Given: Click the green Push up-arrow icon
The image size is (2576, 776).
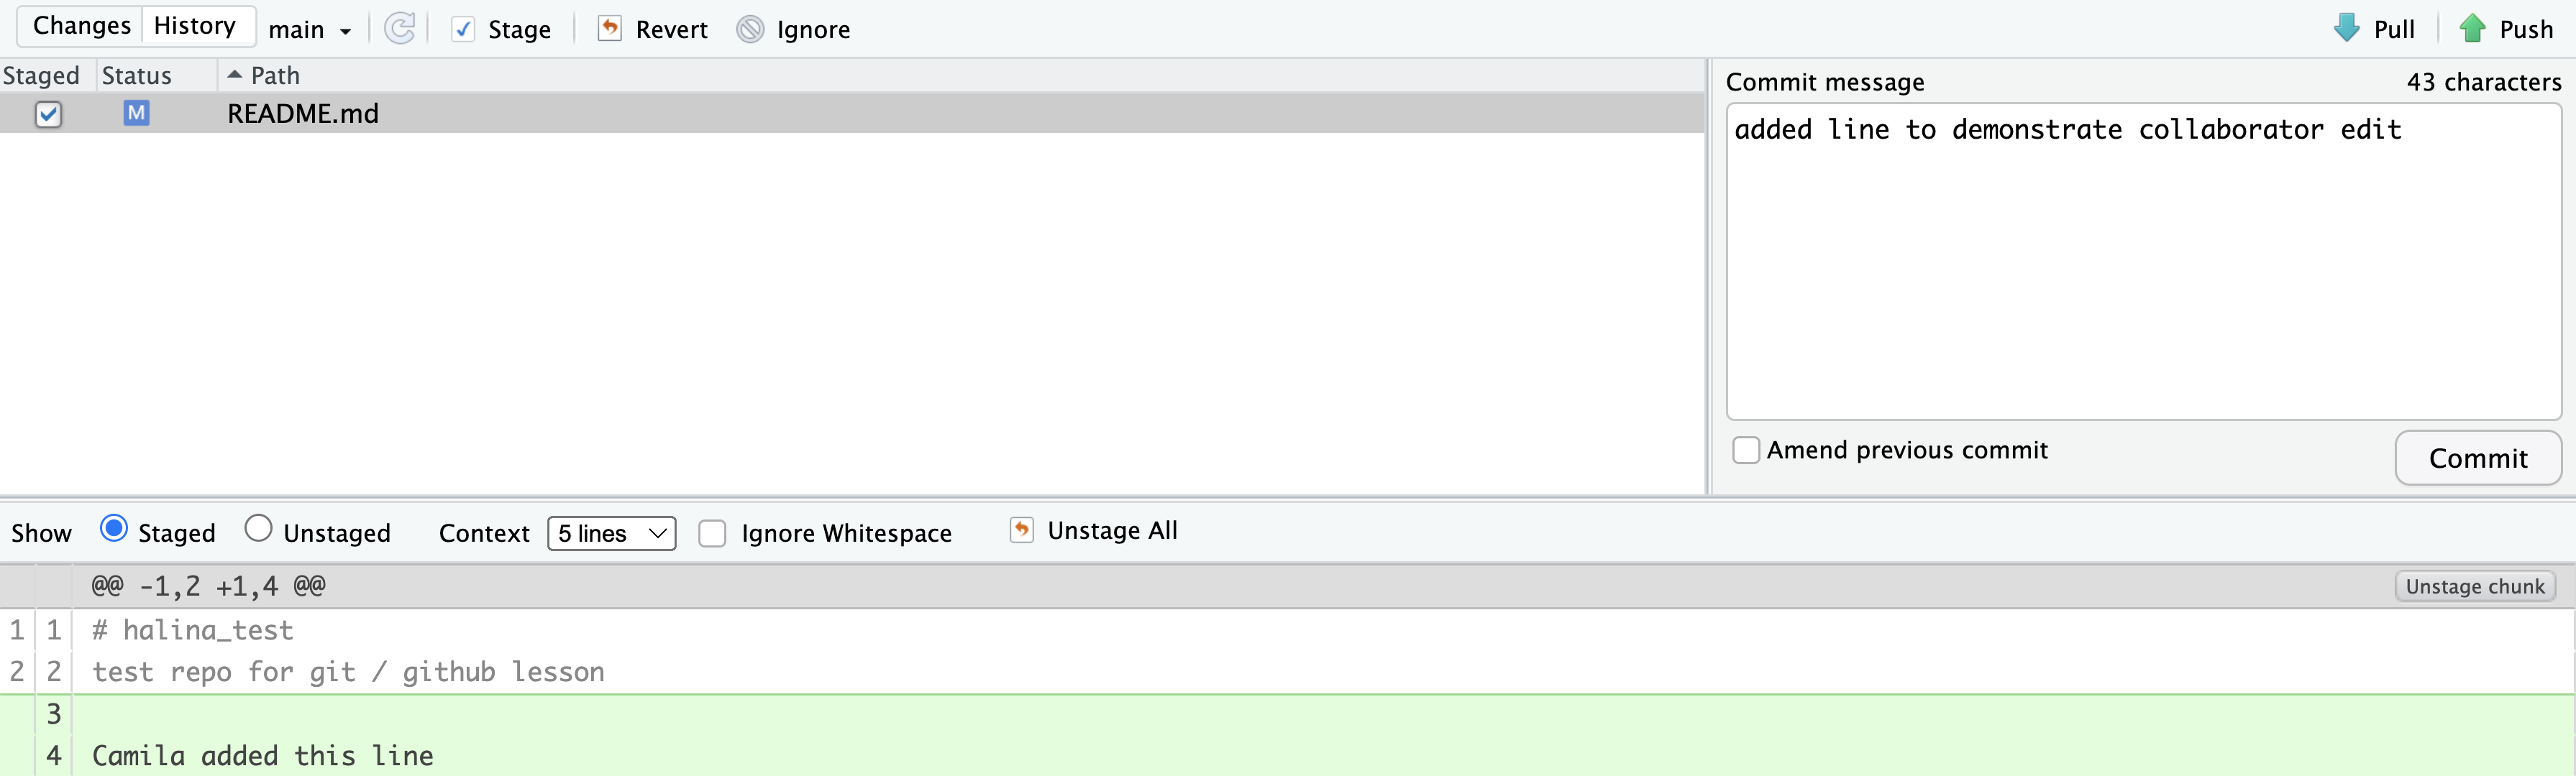Looking at the screenshot, I should click(x=2472, y=28).
